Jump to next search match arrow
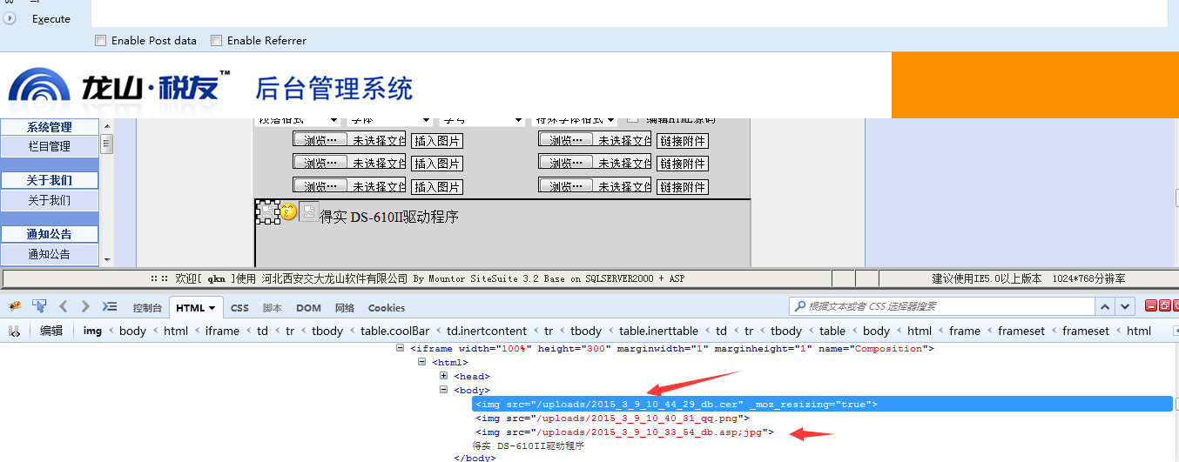This screenshot has width=1179, height=462. click(1125, 306)
